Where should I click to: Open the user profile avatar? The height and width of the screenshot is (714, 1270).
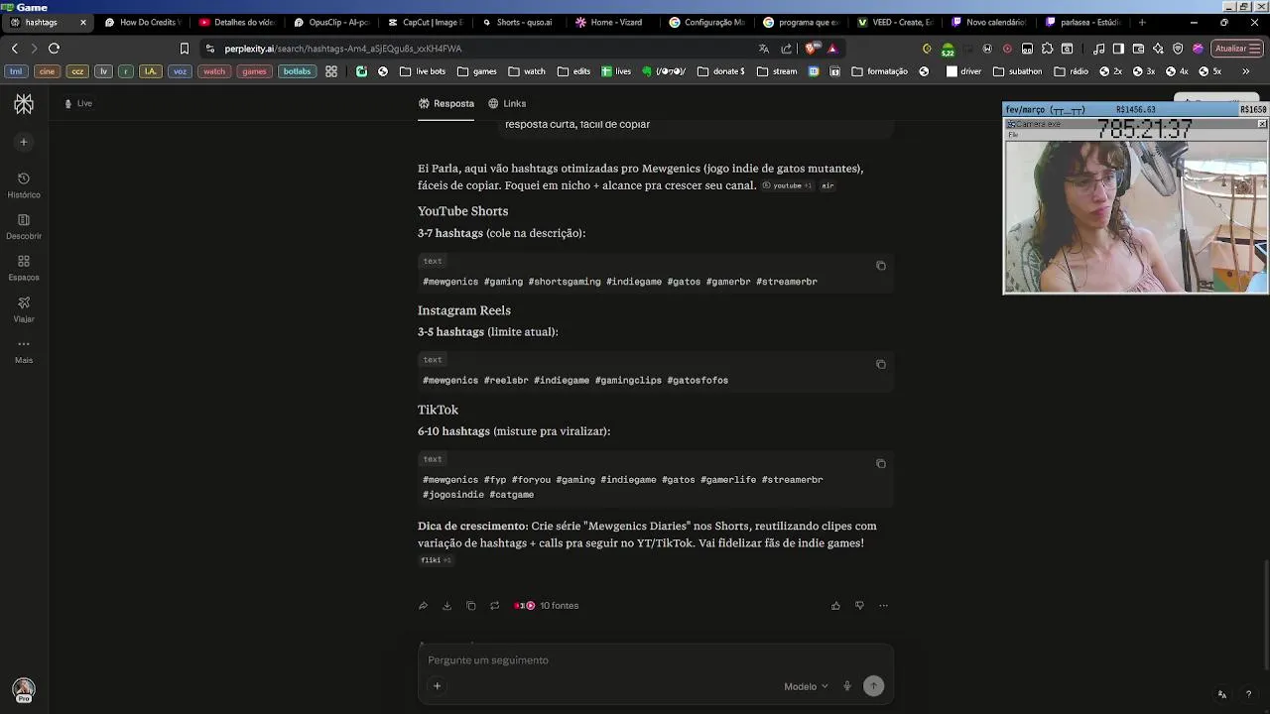24,689
